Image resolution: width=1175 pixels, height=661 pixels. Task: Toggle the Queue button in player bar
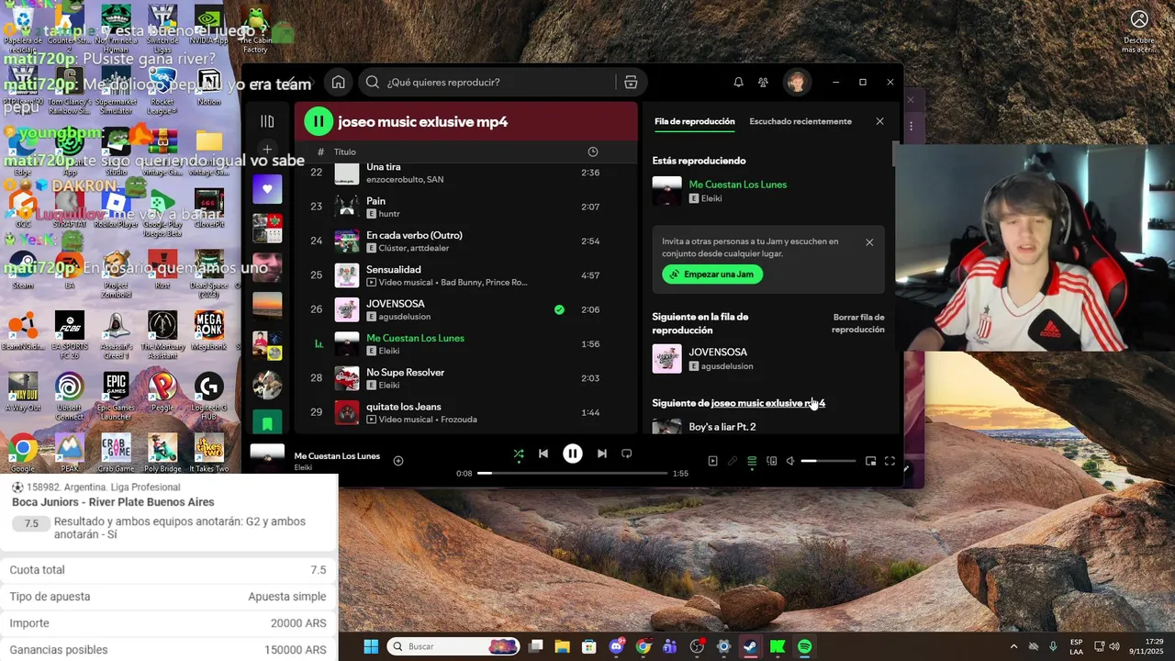pyautogui.click(x=752, y=461)
